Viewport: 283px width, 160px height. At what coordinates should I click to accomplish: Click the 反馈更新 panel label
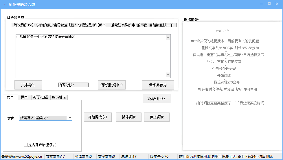tap(192, 20)
